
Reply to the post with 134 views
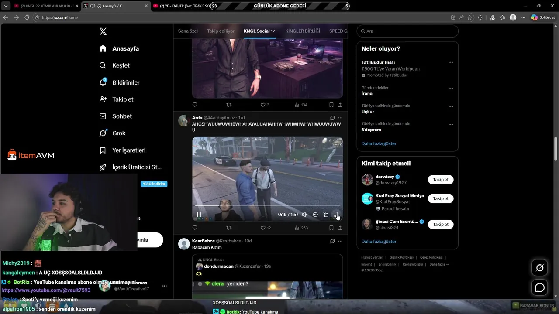(x=195, y=105)
